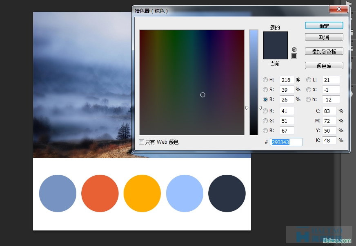Screen dimensions: 356x246
Task: Close the color picker dialog
Action: 339,9
